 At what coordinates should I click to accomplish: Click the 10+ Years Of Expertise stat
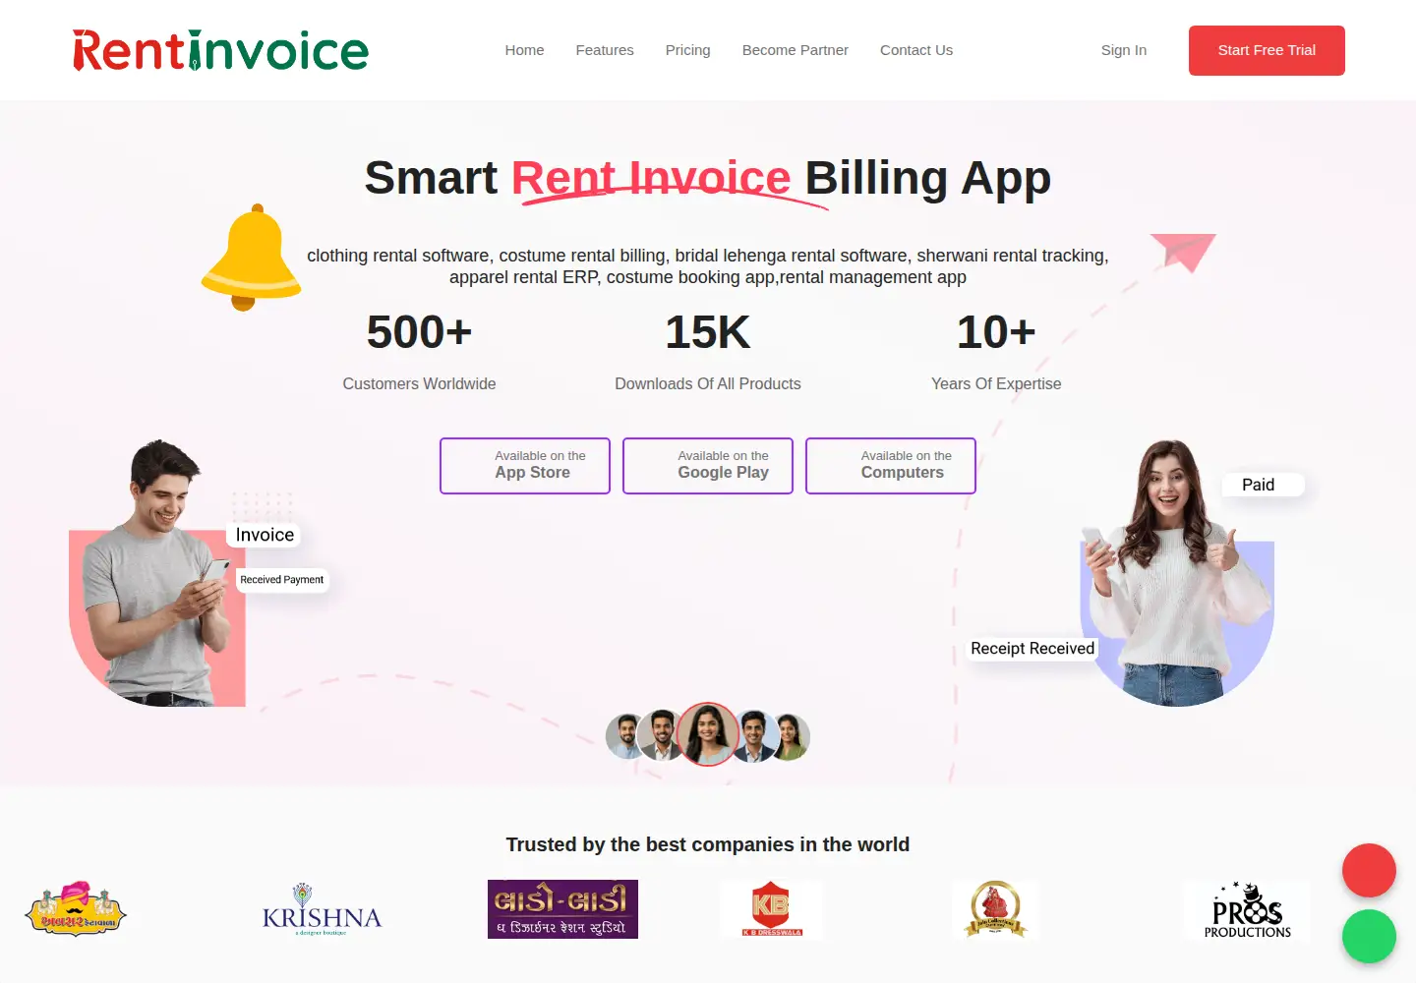click(x=996, y=352)
